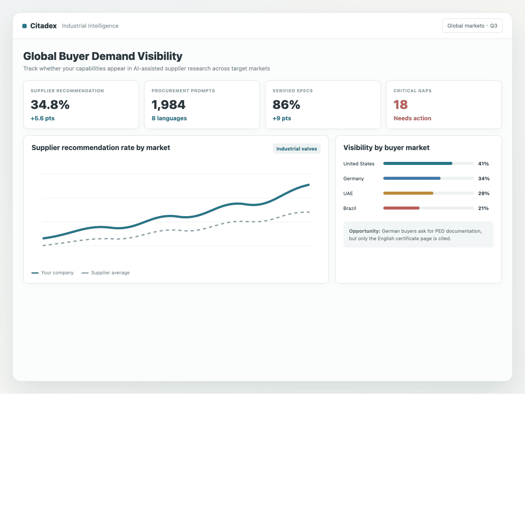Click the Visibility by buyer market title

pos(386,147)
